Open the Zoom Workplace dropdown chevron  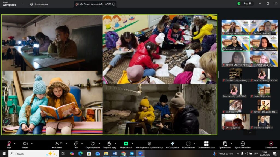(22, 4)
